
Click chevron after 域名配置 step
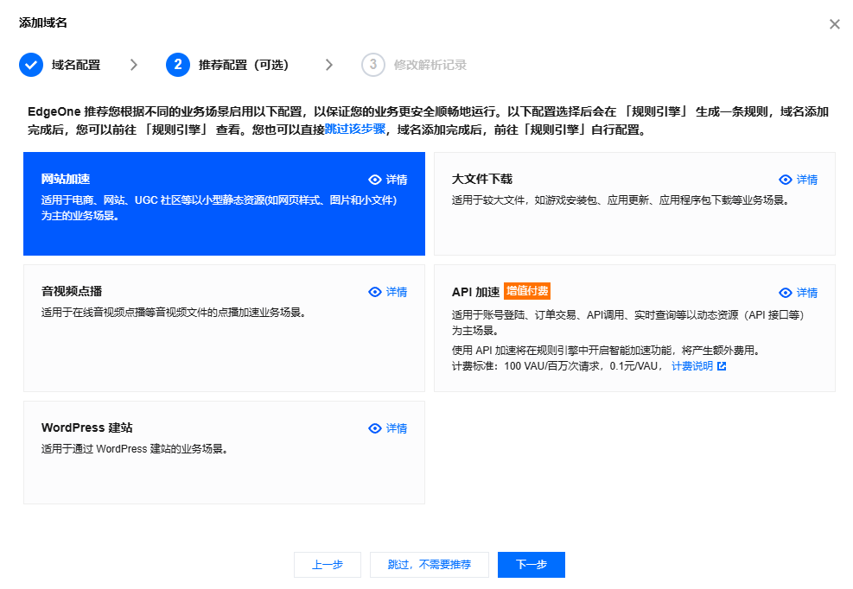[134, 65]
